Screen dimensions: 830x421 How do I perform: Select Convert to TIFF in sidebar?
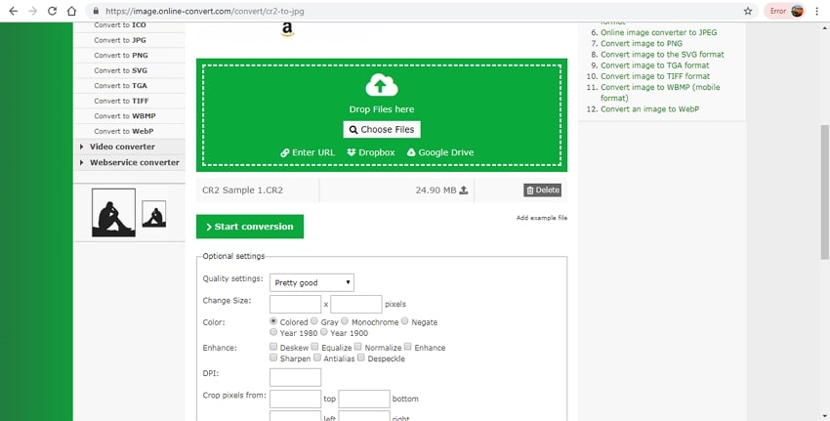113,101
